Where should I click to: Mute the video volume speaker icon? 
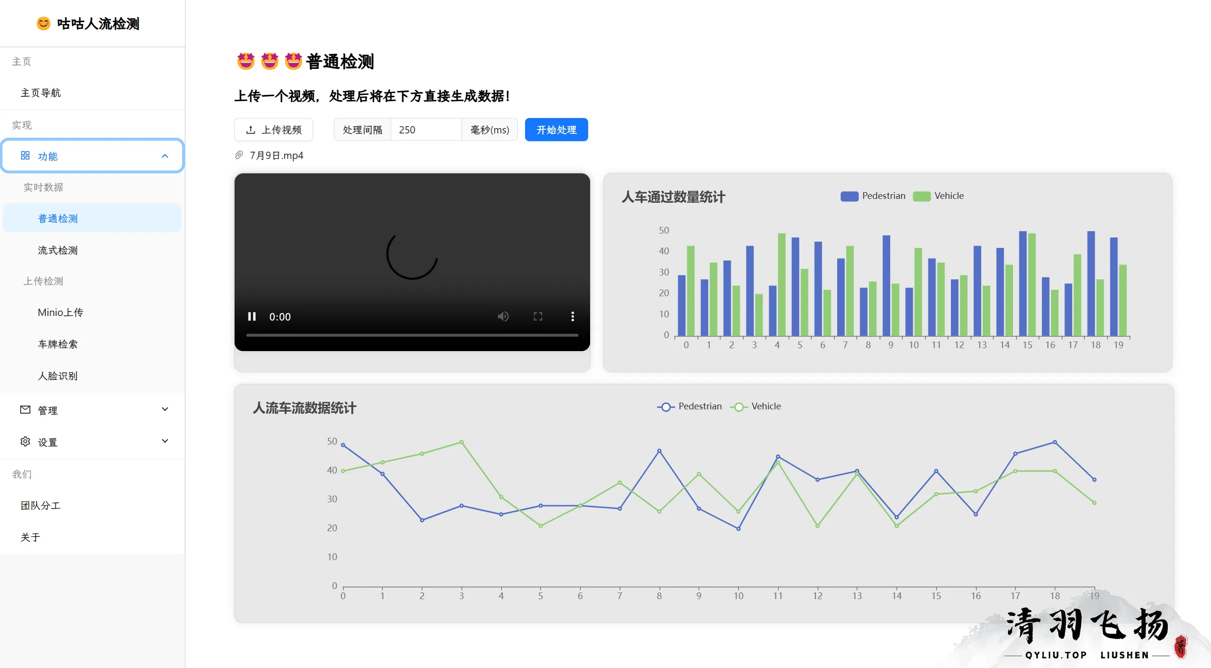coord(503,316)
